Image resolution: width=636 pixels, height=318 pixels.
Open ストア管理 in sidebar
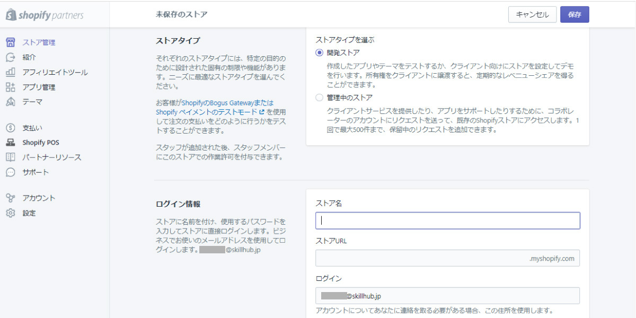click(39, 42)
